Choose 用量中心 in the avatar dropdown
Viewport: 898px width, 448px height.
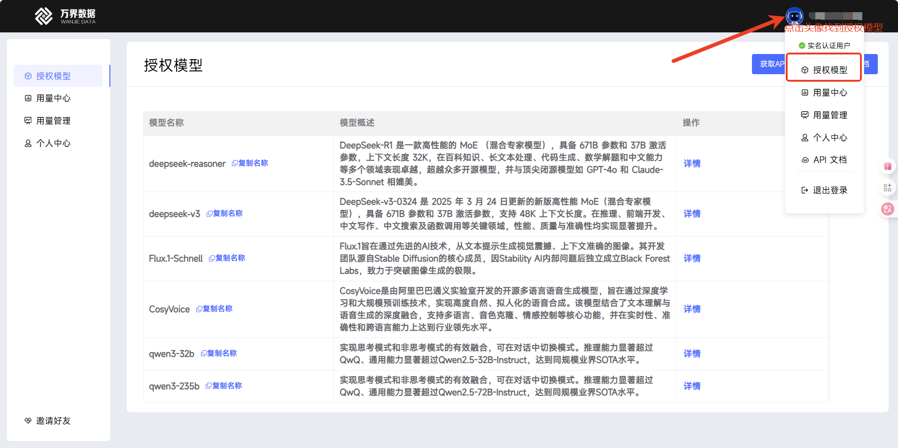click(824, 93)
